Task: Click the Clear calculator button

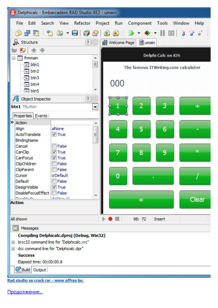Action: 197,199
